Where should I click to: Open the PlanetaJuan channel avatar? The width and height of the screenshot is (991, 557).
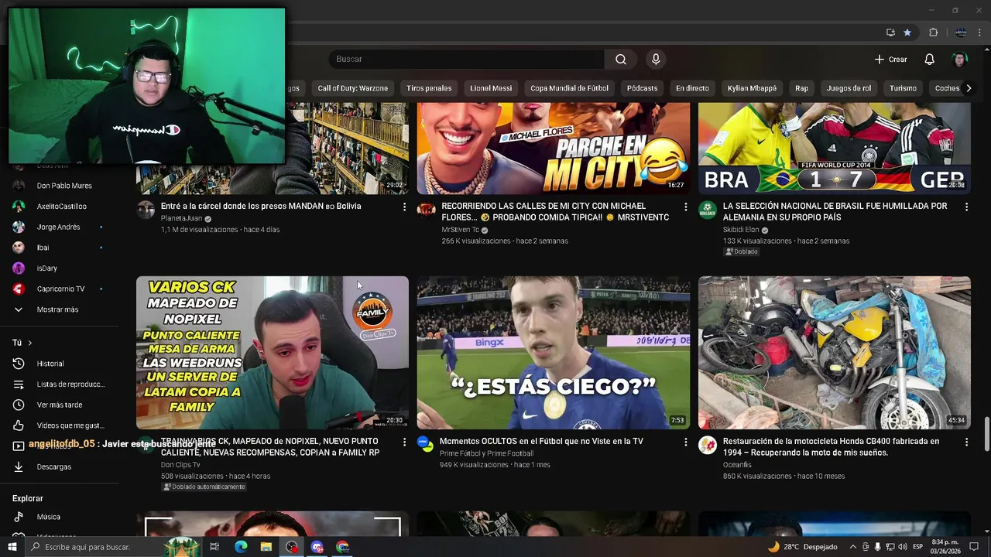[146, 210]
